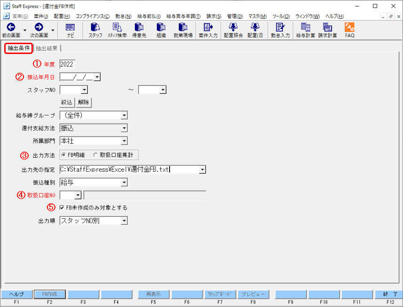This screenshot has width=403, height=307.
Task: Open the 給与賞与年調(T) menu
Action: pyautogui.click(x=184, y=16)
